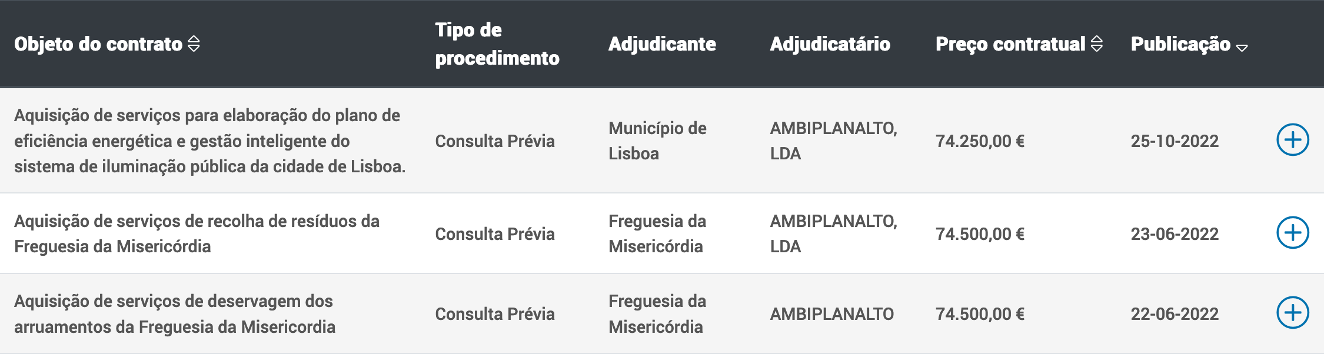The height and width of the screenshot is (354, 1324).
Task: Expand details for the 25-10-2022 contract row
Action: (1292, 140)
